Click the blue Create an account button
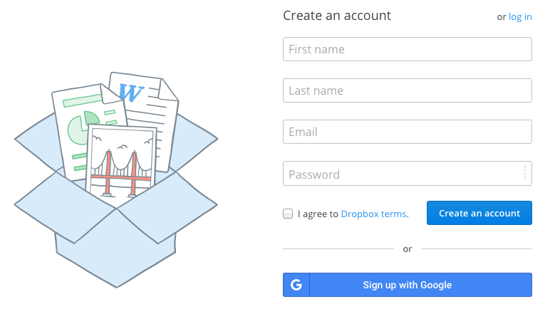Screen dimensions: 550x309 479,213
